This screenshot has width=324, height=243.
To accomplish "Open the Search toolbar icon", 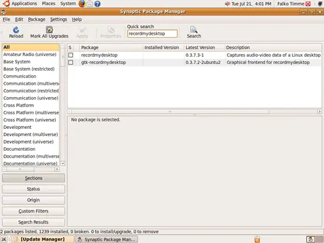I will 194,30.
